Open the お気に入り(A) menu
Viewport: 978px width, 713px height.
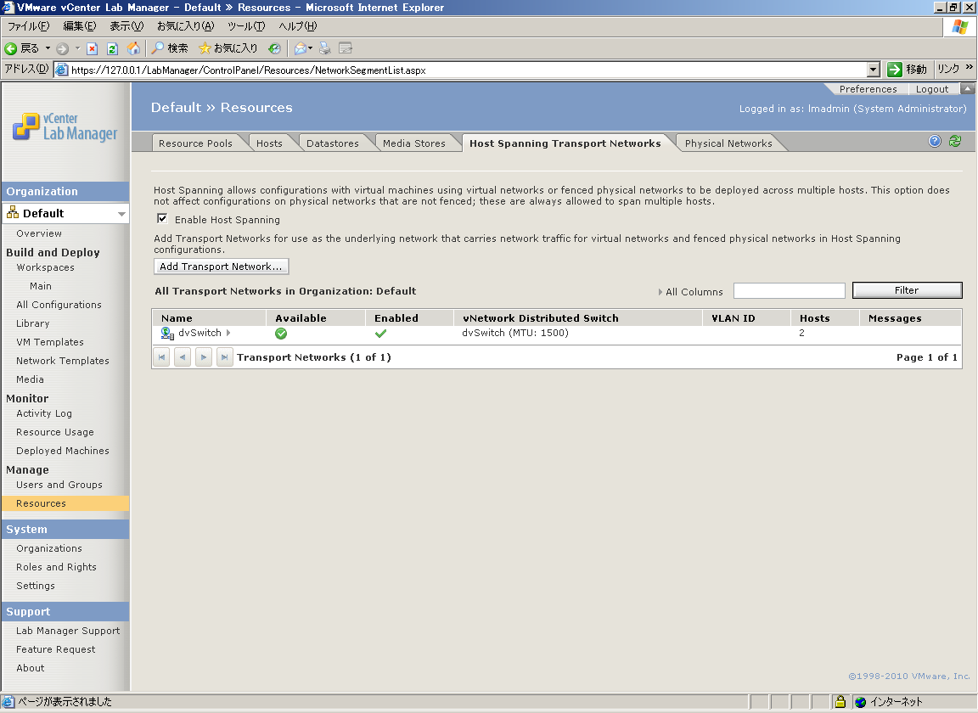186,26
